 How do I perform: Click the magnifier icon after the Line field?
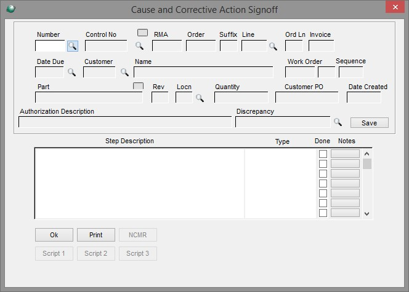click(x=273, y=46)
